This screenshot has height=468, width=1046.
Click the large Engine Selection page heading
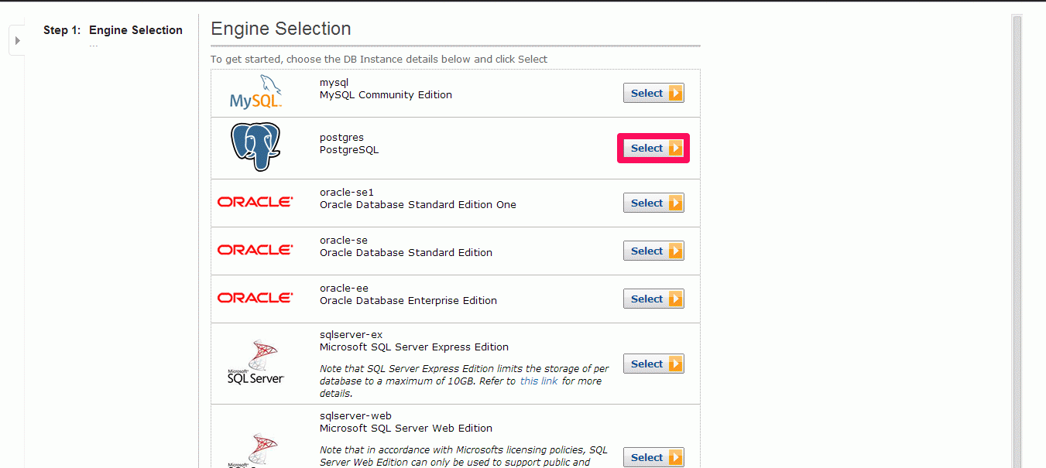point(281,29)
